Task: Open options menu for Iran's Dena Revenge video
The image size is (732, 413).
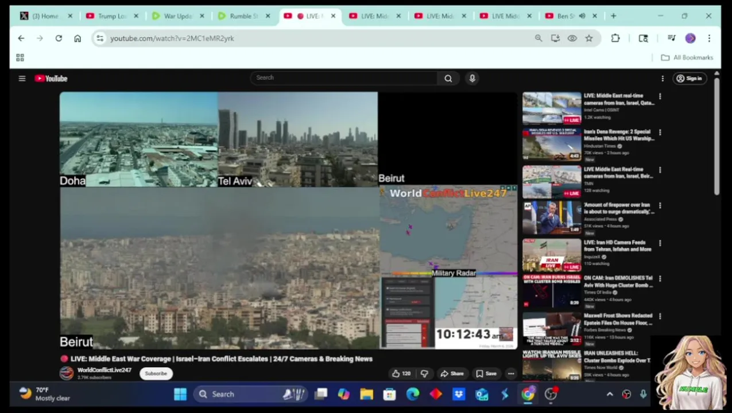Action: 660,133
